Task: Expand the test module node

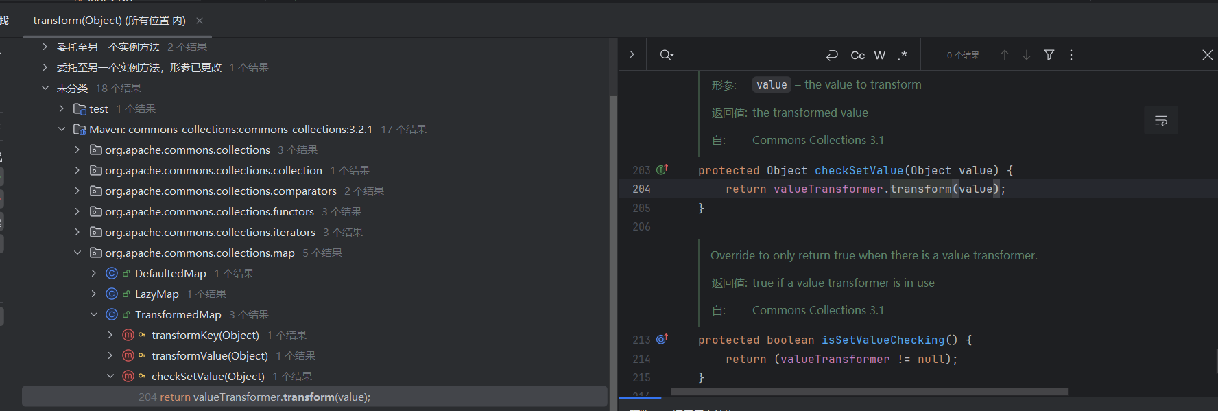Action: pyautogui.click(x=62, y=108)
